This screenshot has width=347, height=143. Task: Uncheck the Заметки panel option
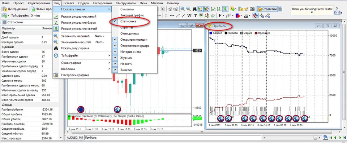coord(134,70)
